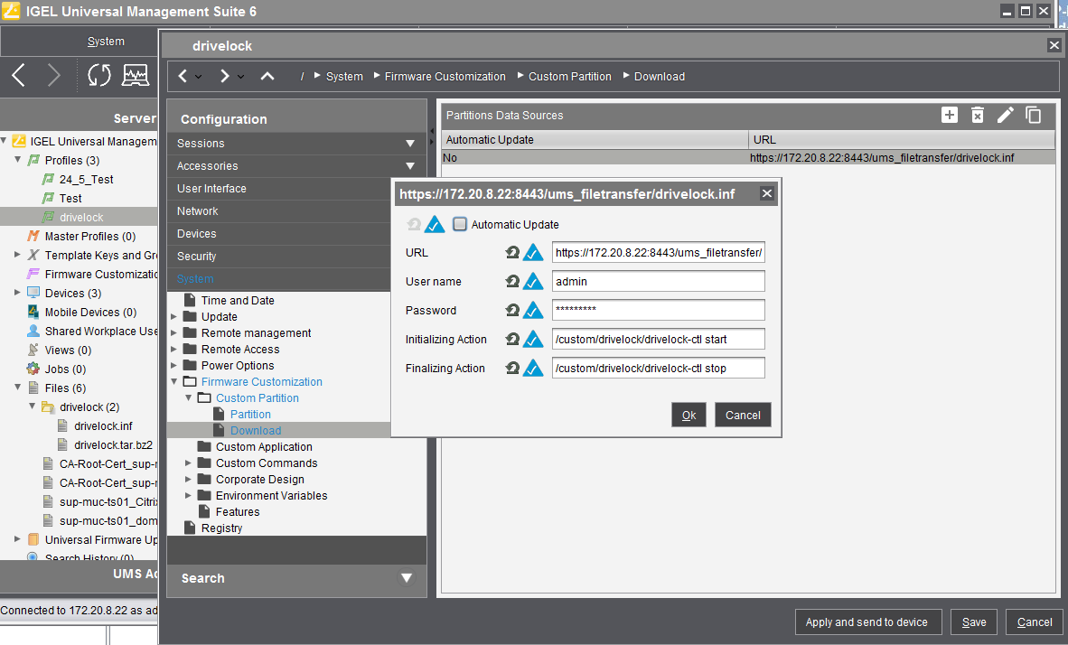Image resolution: width=1068 pixels, height=645 pixels.
Task: Click Ok in the data source dialog
Action: point(689,415)
